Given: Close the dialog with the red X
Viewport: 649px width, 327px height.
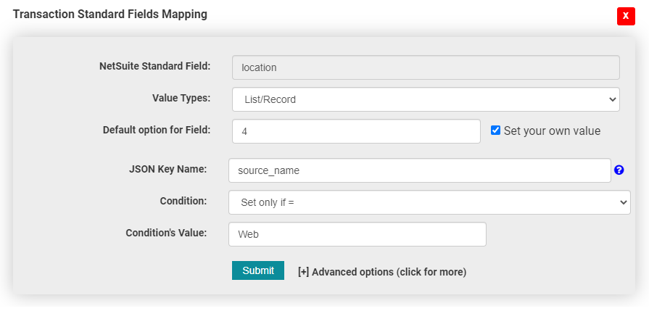Looking at the screenshot, I should (626, 16).
